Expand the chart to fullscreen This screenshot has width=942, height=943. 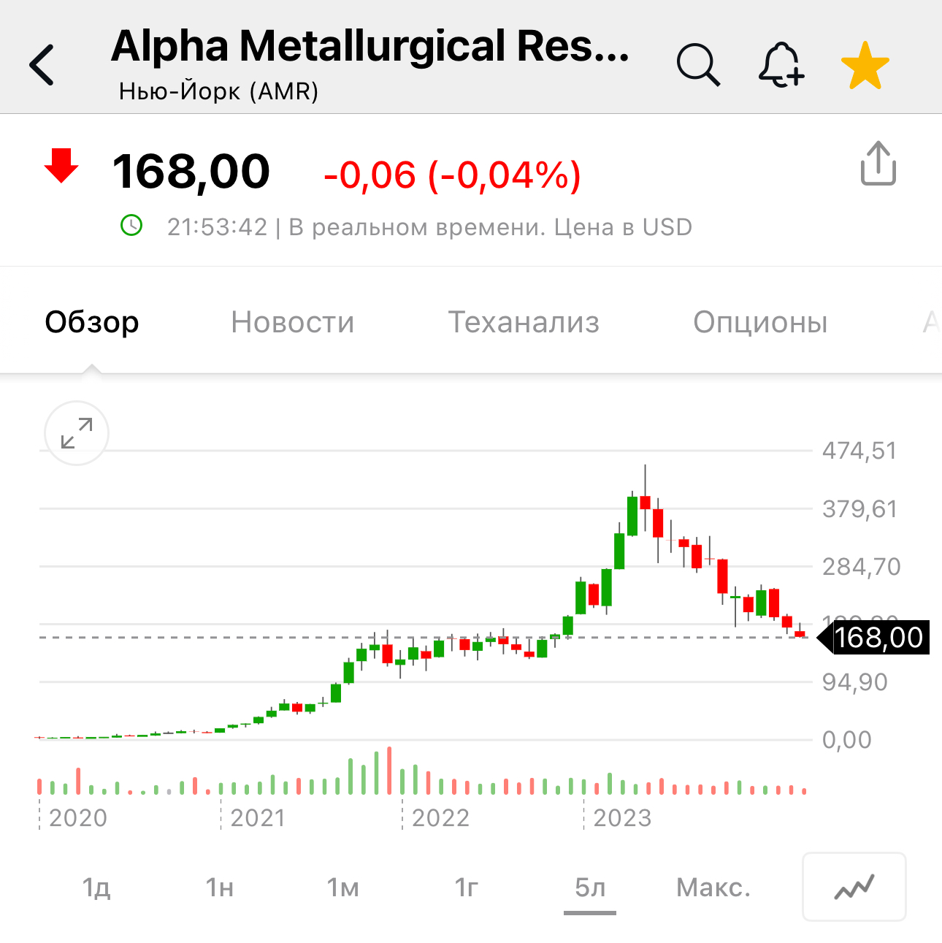[77, 433]
